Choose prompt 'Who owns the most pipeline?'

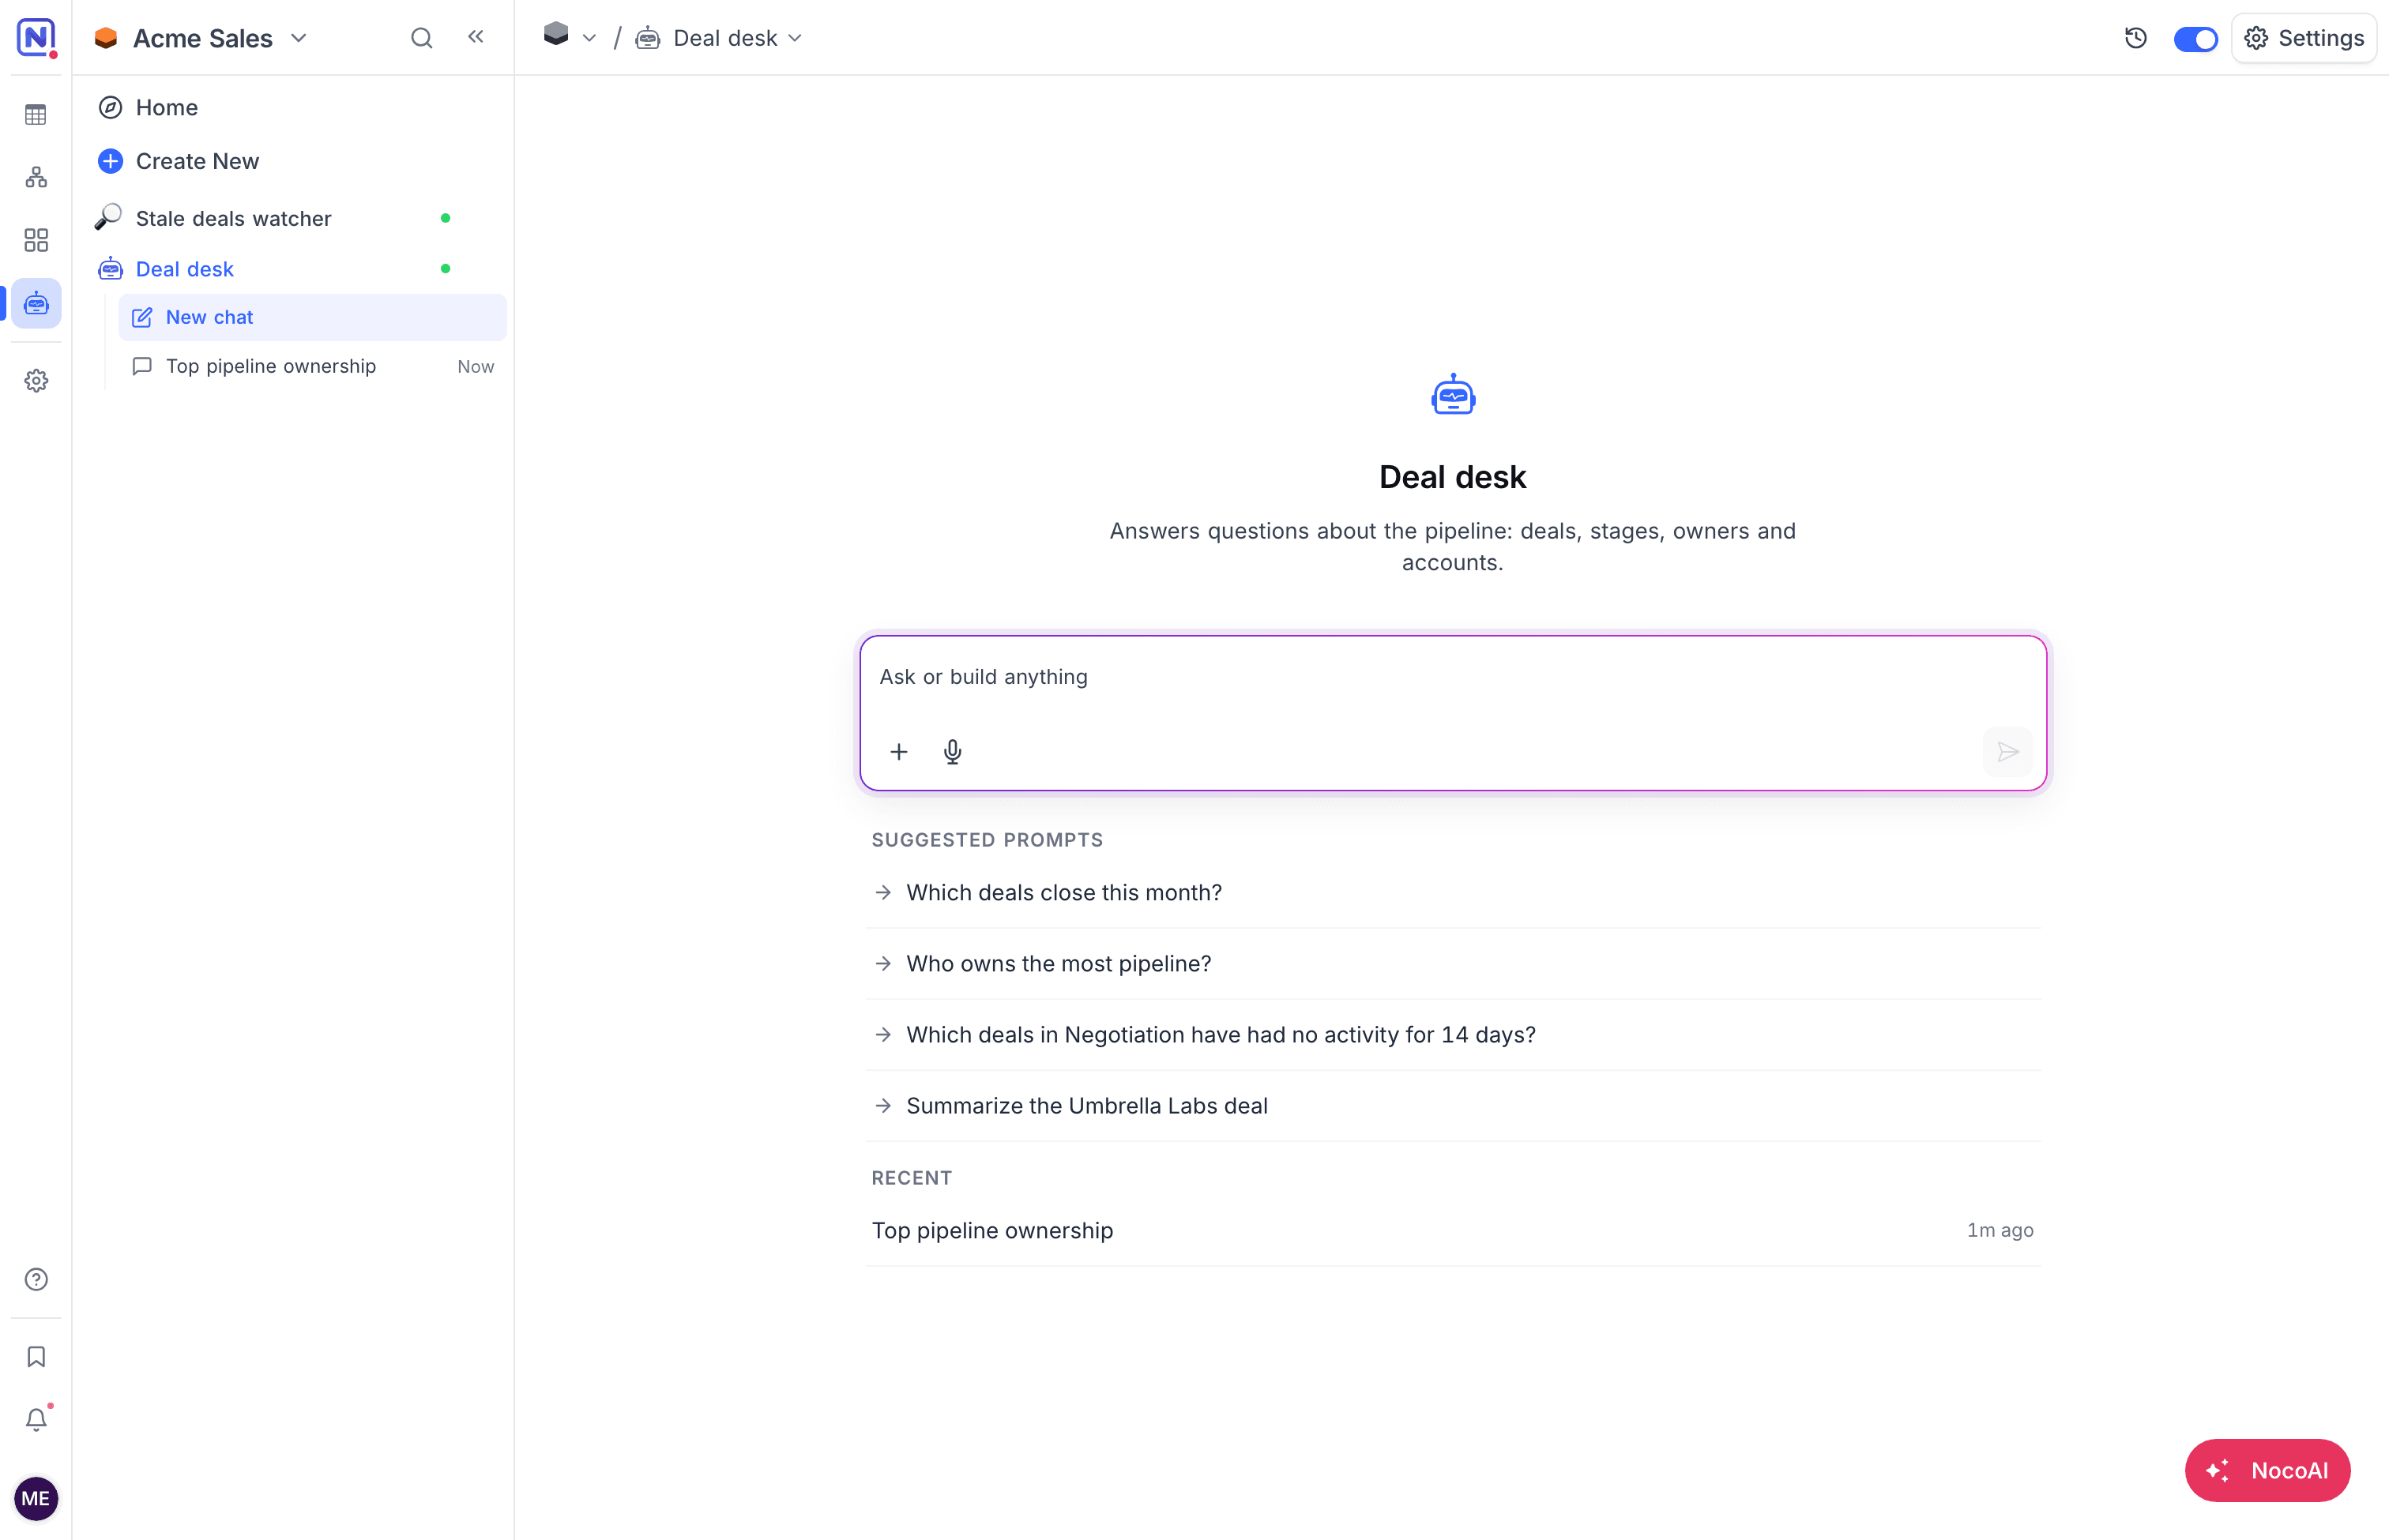pyautogui.click(x=1451, y=963)
